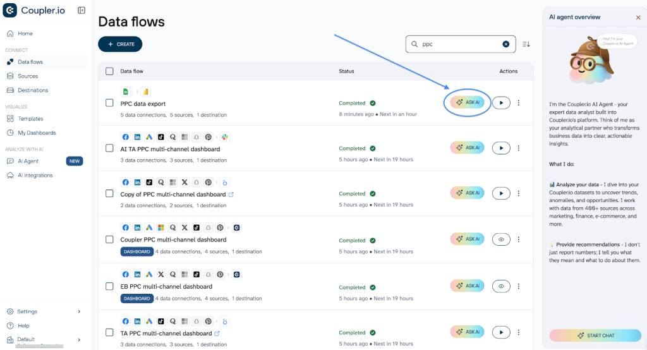This screenshot has width=647, height=350.
Task: Expand the Default workspace menu
Action: tap(79, 339)
